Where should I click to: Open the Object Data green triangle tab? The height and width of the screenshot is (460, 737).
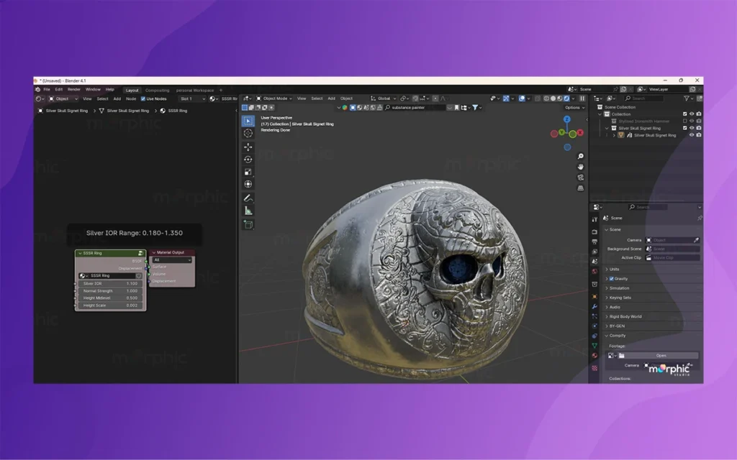(594, 346)
